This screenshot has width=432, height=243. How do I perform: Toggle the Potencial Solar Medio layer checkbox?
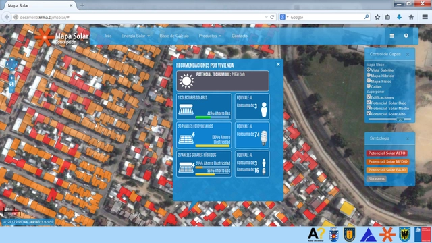click(369, 108)
